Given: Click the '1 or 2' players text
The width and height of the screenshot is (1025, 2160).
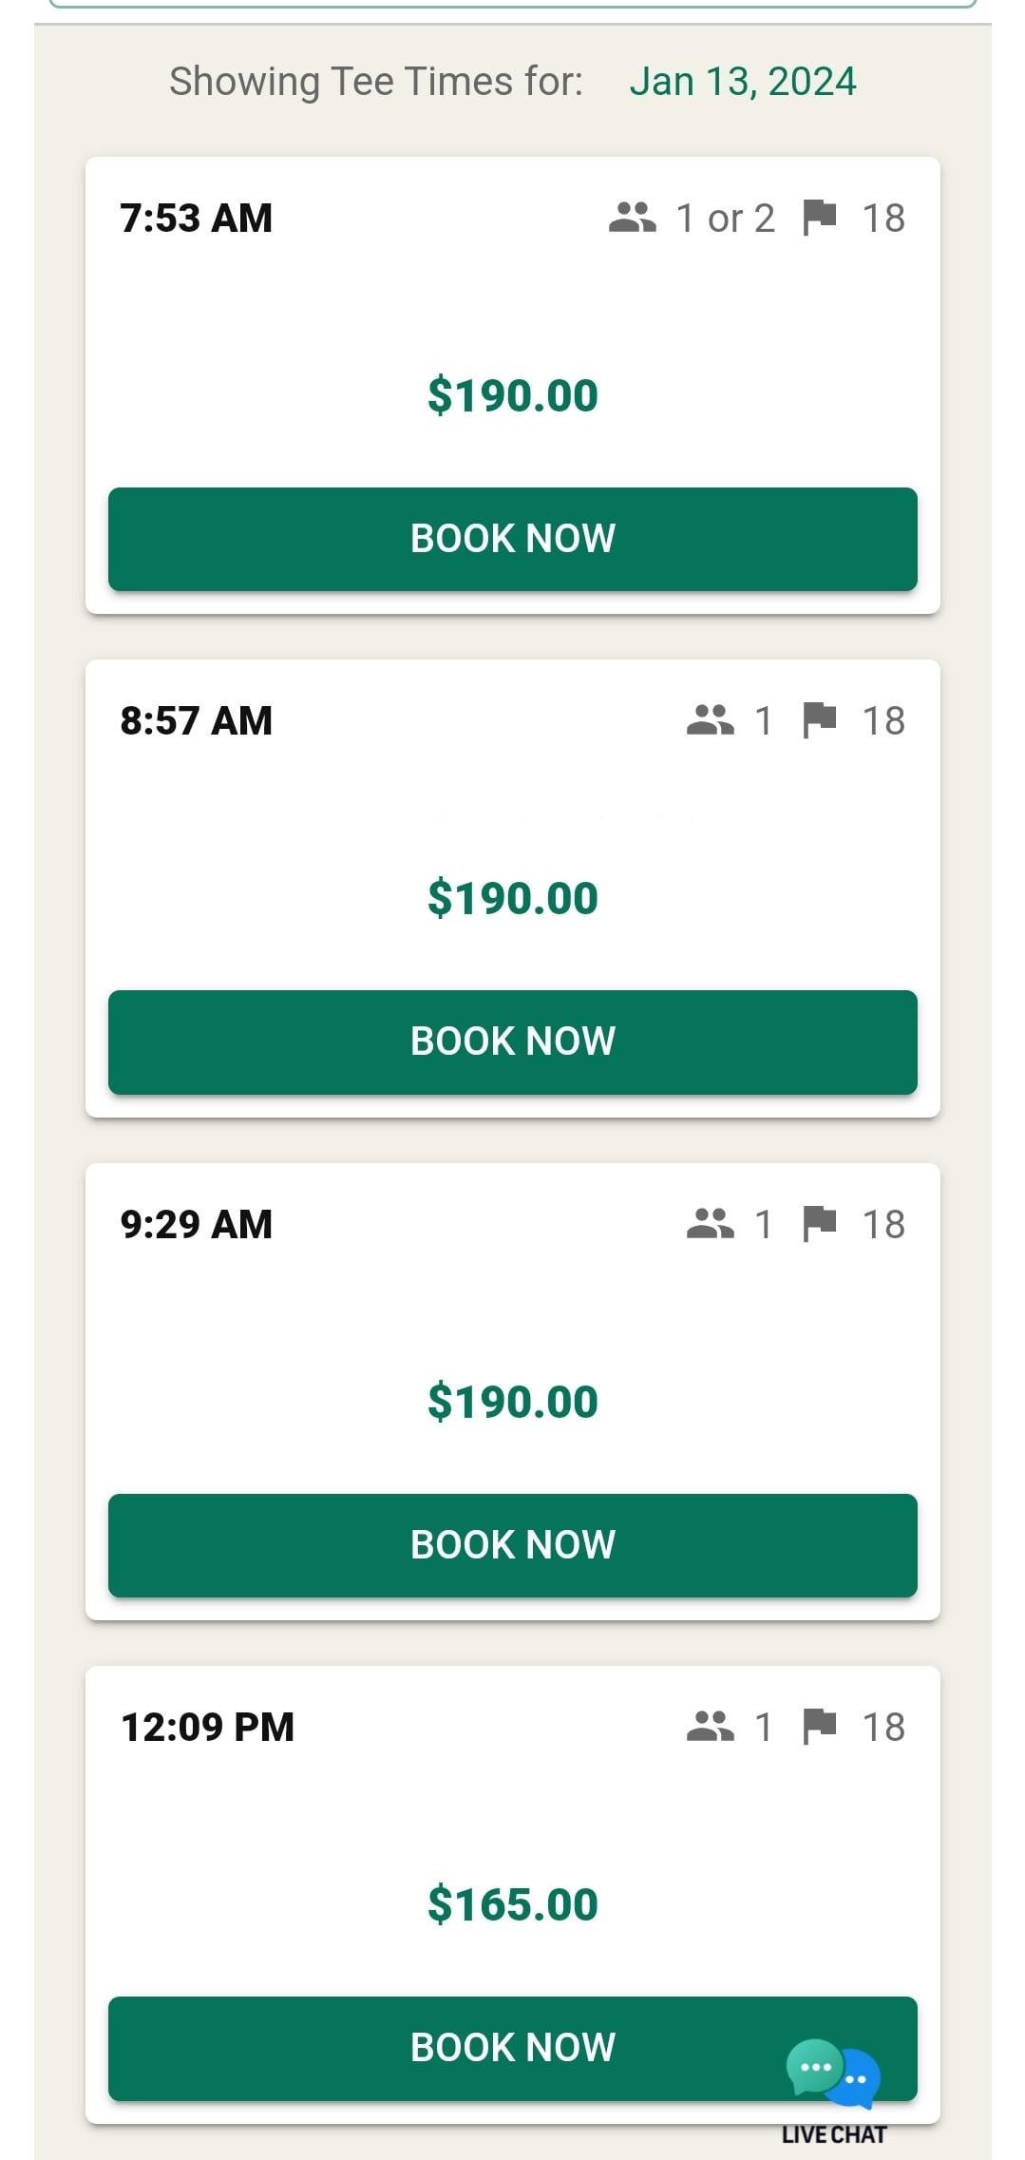Looking at the screenshot, I should click(725, 219).
